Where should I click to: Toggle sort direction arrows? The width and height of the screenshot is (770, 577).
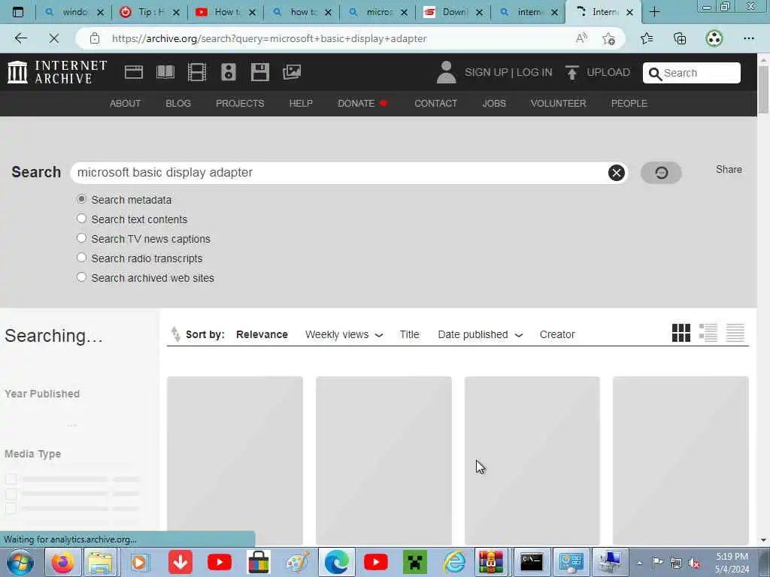pos(175,334)
